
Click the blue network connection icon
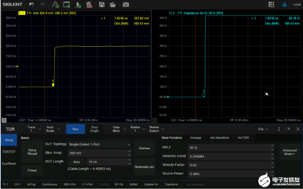(x=285, y=4)
